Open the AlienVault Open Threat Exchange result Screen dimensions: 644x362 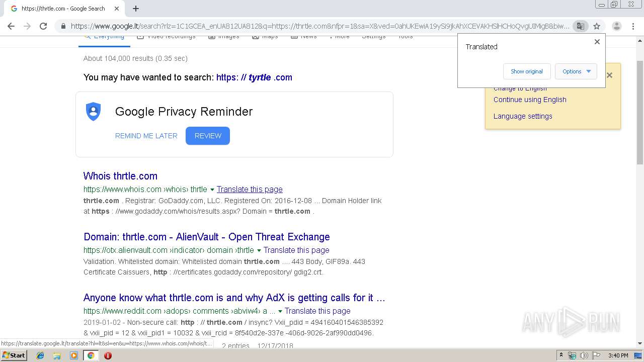point(207,237)
